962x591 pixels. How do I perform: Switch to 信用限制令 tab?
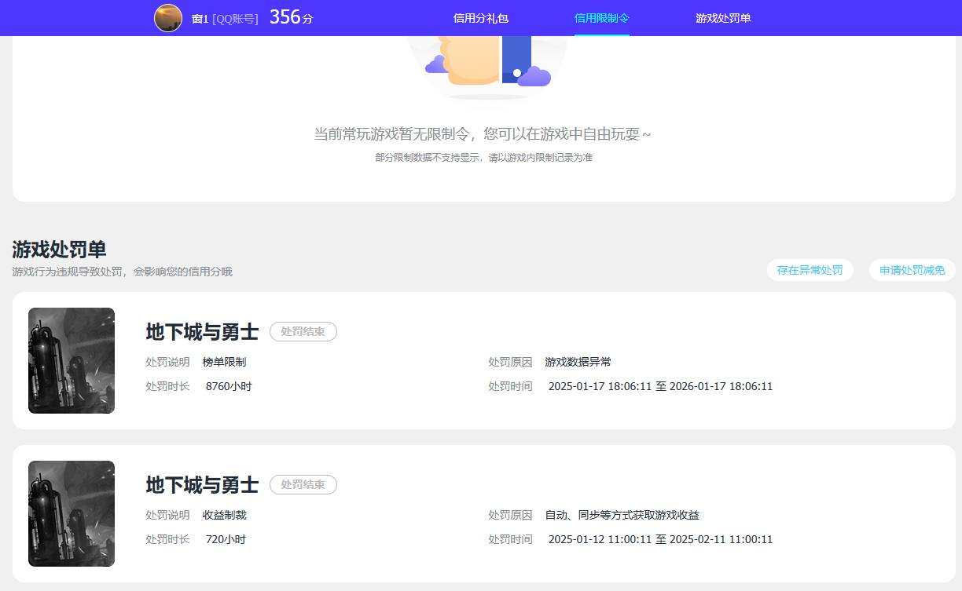point(602,18)
